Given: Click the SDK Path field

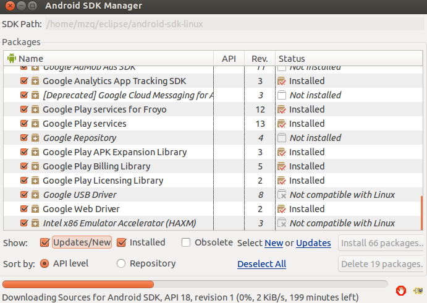Looking at the screenshot, I should click(234, 24).
